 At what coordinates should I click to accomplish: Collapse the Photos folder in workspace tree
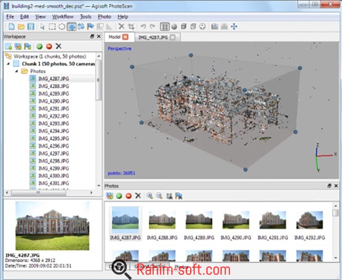coord(16,71)
